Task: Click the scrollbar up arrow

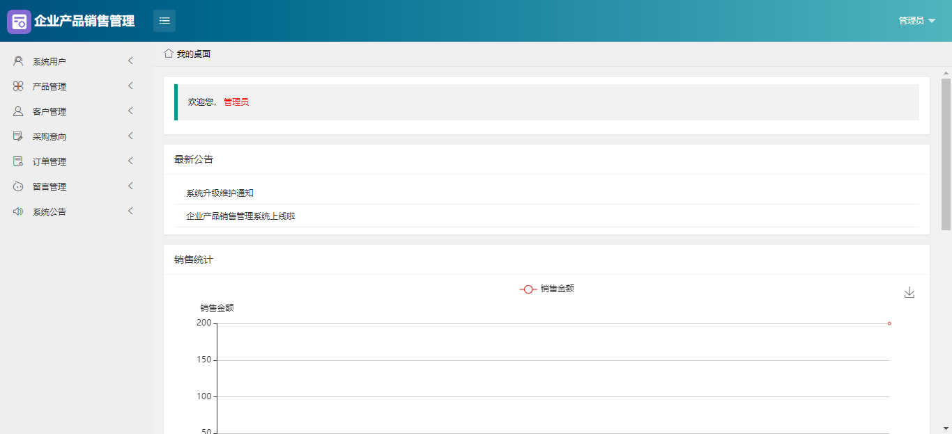Action: click(x=946, y=72)
